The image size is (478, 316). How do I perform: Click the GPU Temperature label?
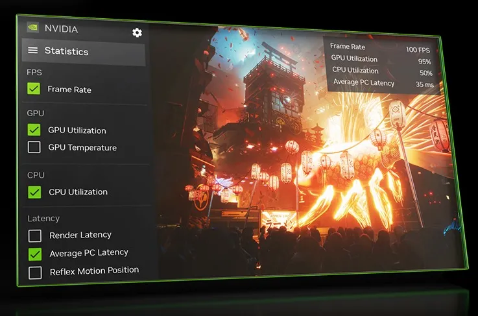[x=82, y=148]
